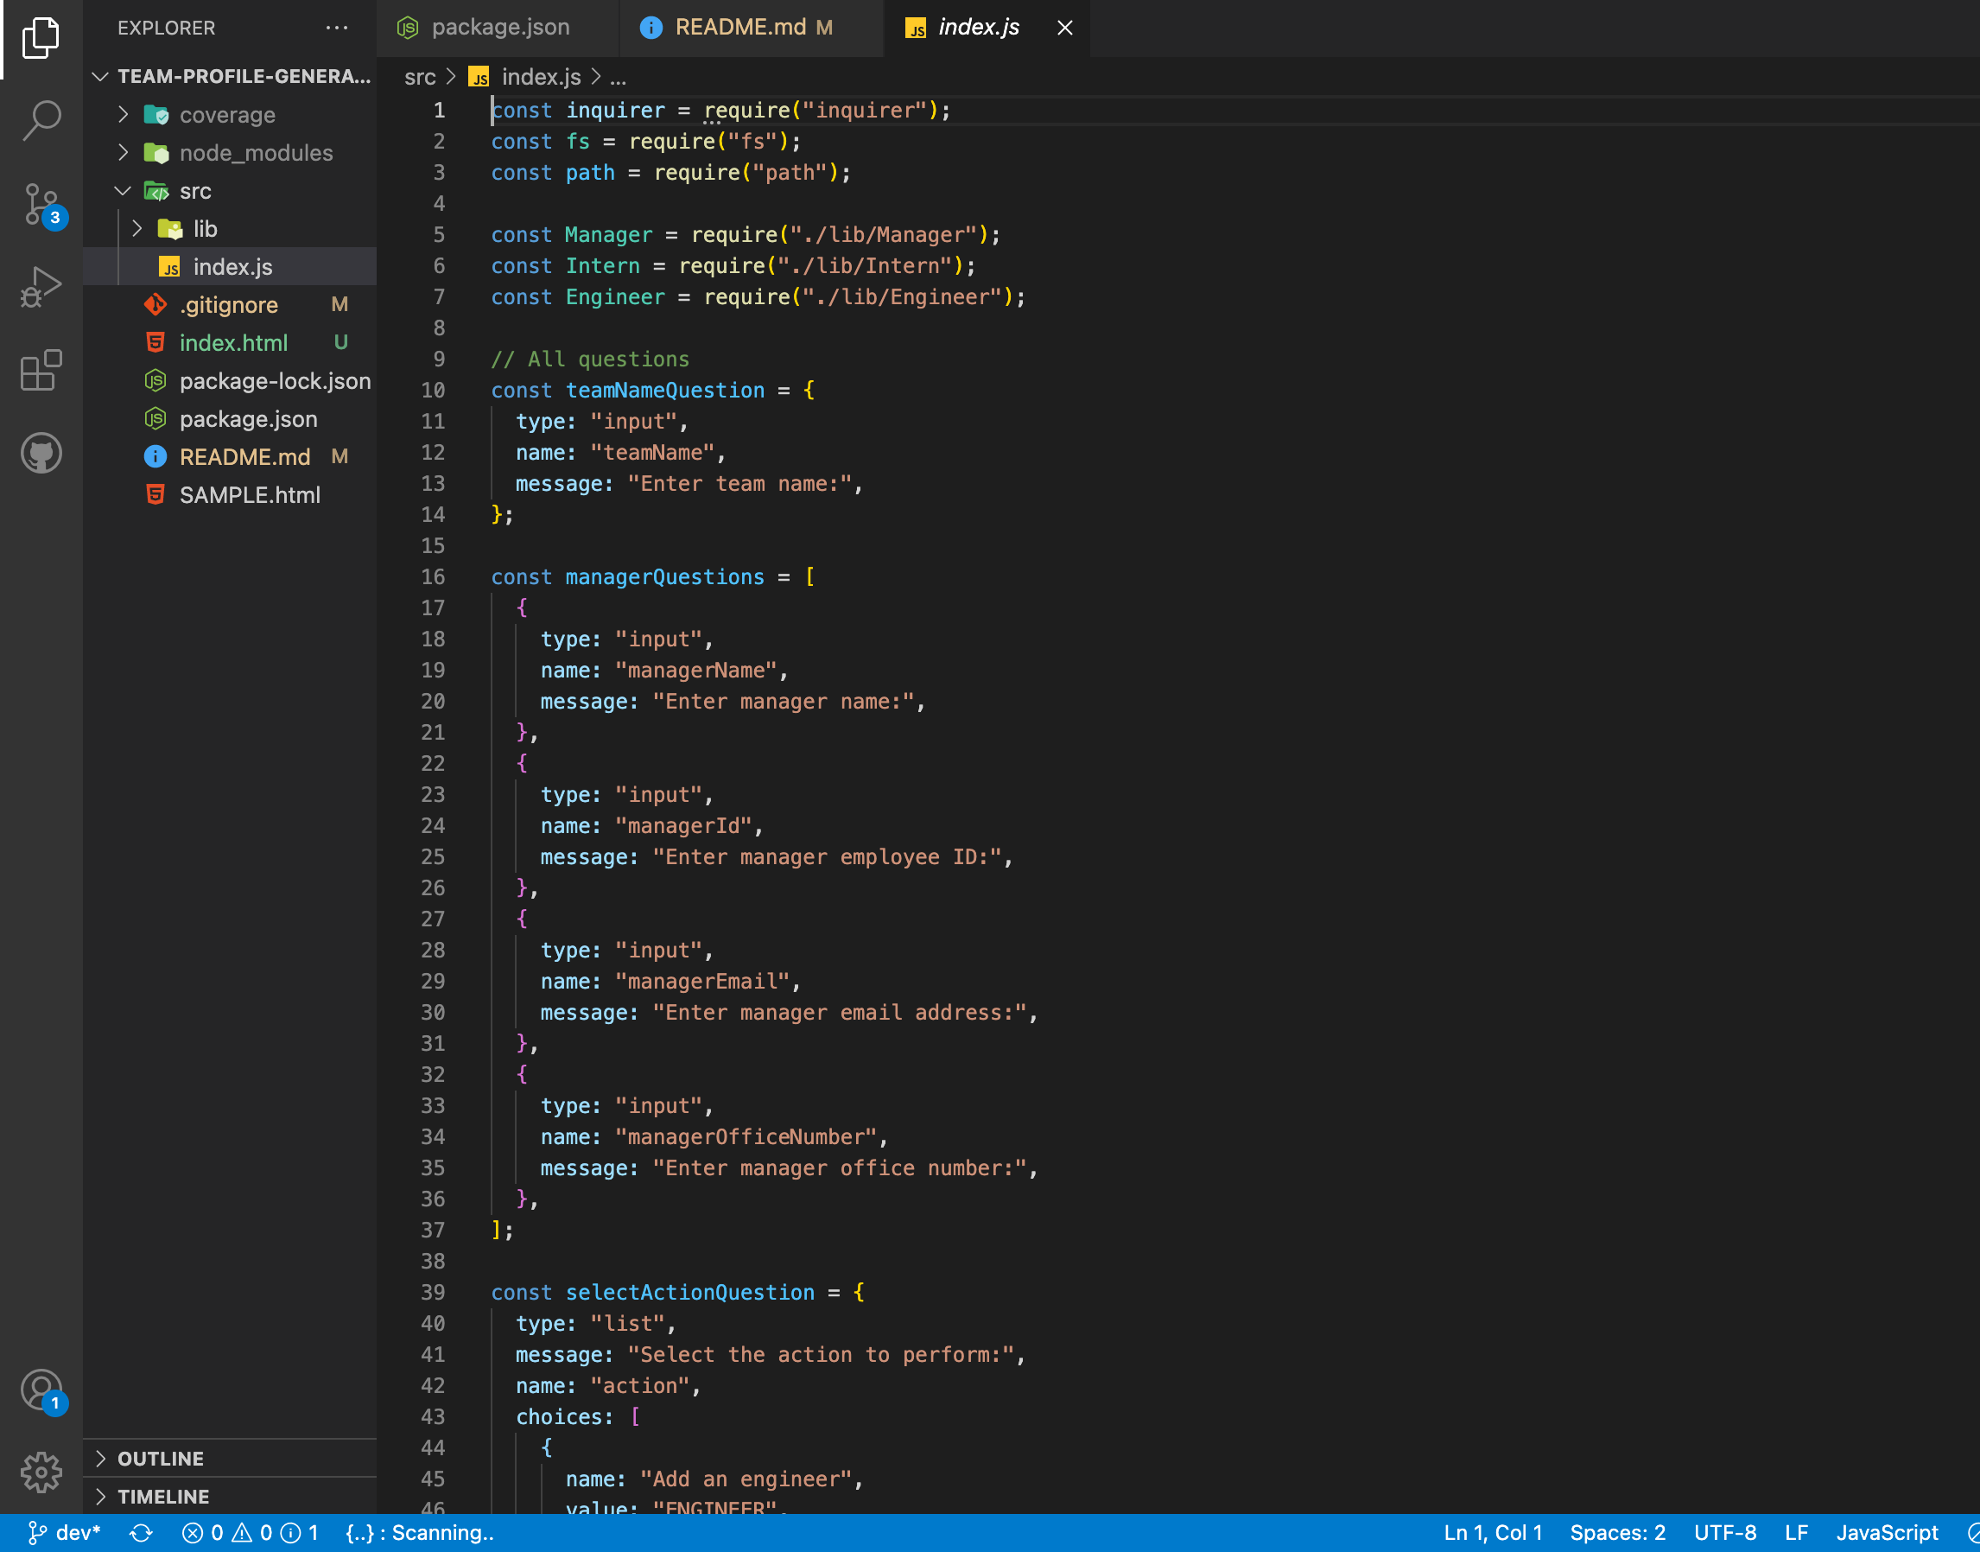Open Explorer more actions ellipsis
Viewport: 1980px width, 1552px height.
(337, 29)
